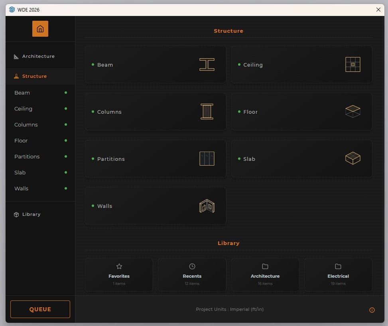Select Ceiling in the sidebar list
This screenshot has height=326, width=388.
(x=40, y=109)
